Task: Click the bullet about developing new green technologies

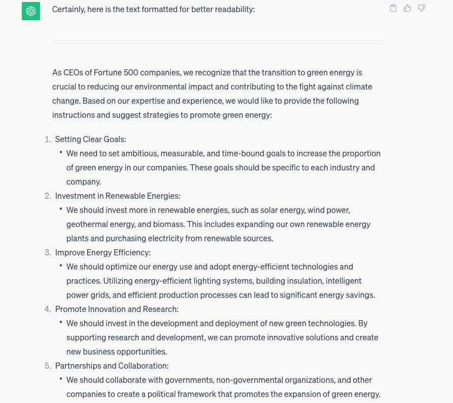Action: tap(222, 337)
